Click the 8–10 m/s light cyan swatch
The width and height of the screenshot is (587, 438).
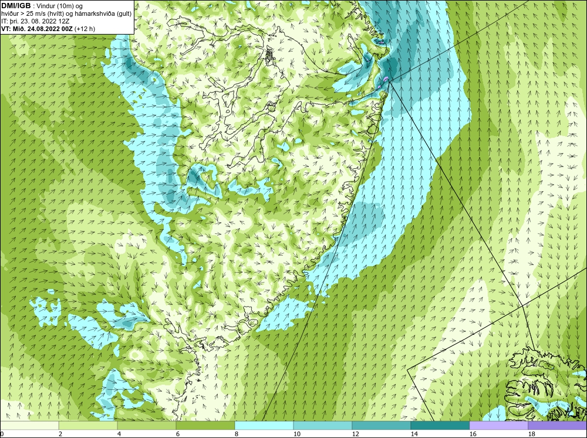click(264, 426)
